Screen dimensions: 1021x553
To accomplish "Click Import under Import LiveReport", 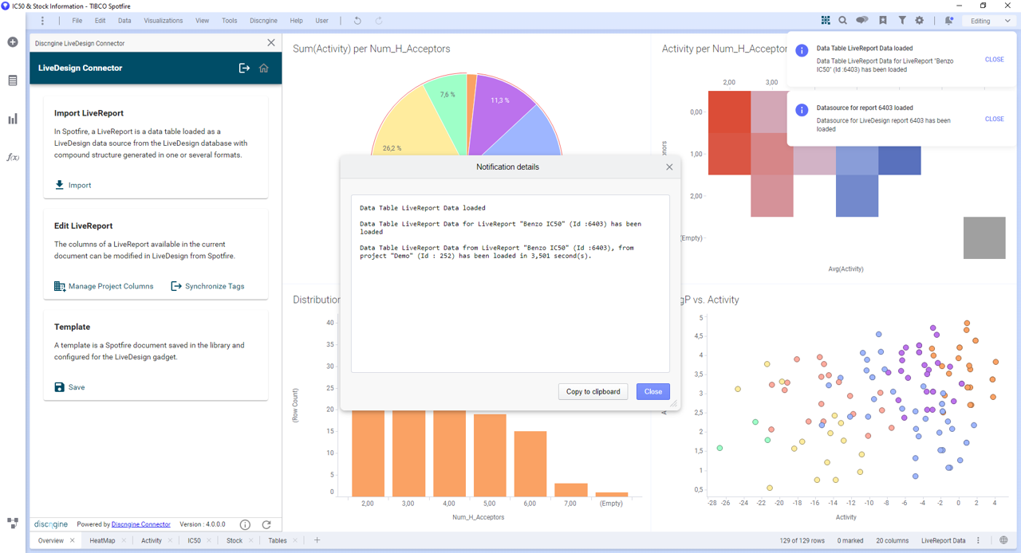I will [73, 185].
